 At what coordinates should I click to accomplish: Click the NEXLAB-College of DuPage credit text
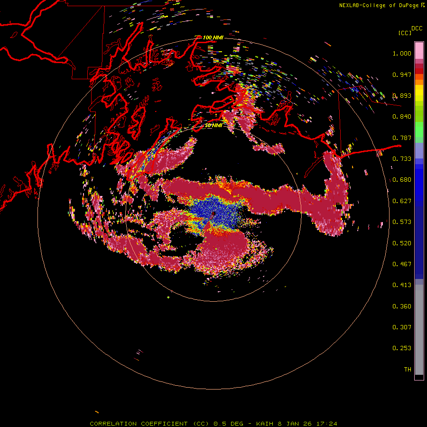pyautogui.click(x=379, y=5)
